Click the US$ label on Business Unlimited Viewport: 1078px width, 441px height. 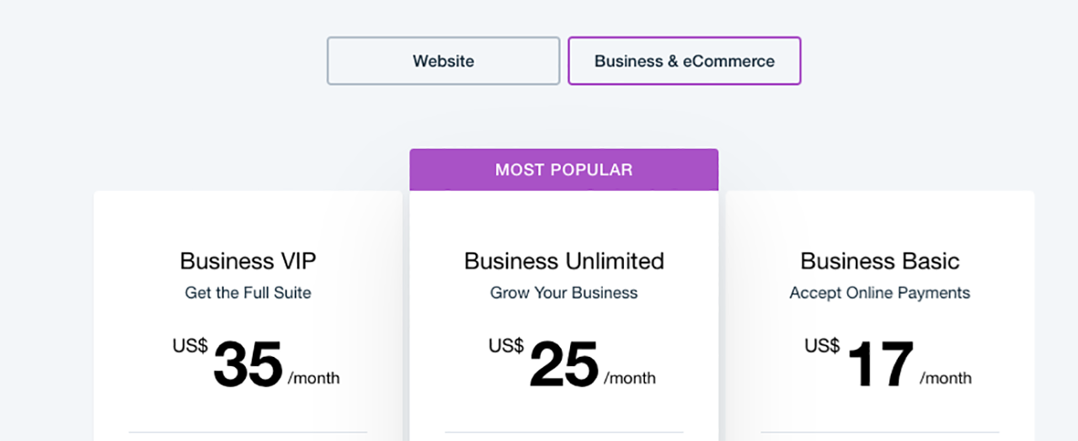(x=506, y=346)
